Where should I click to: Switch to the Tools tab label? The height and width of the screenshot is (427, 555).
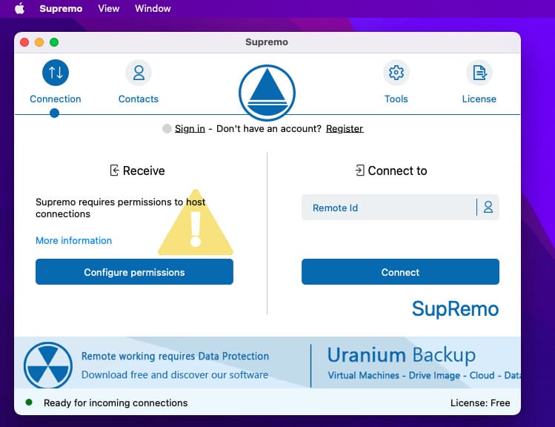(396, 99)
